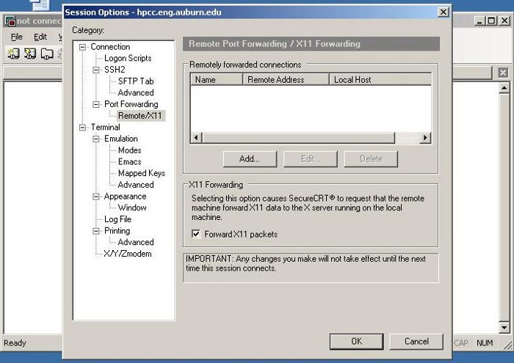The image size is (514, 363).
Task: Select the Connection category label
Action: (x=110, y=47)
